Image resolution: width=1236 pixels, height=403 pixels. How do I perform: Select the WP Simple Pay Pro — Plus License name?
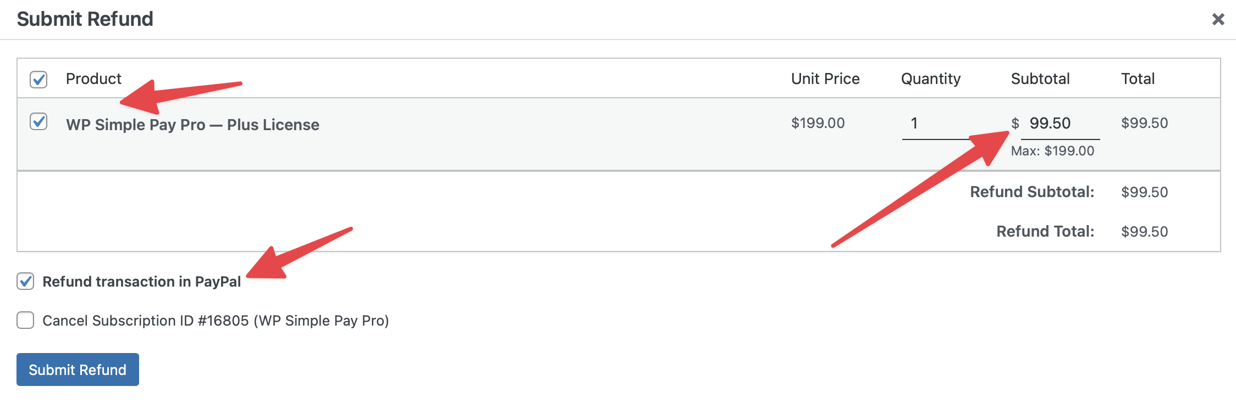coord(192,125)
